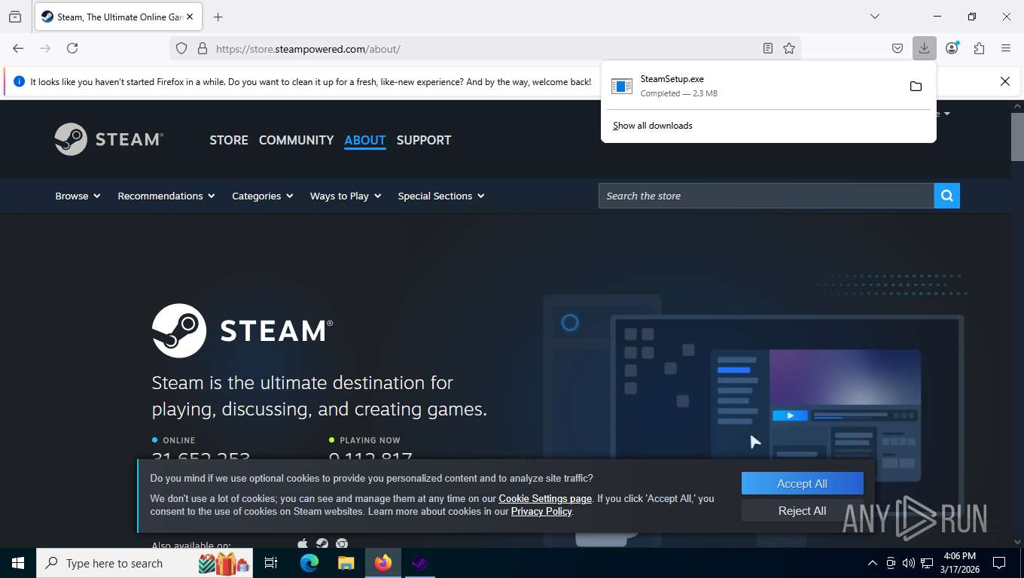The height and width of the screenshot is (578, 1024).
Task: Open the Firefox application menu
Action: click(x=1006, y=48)
